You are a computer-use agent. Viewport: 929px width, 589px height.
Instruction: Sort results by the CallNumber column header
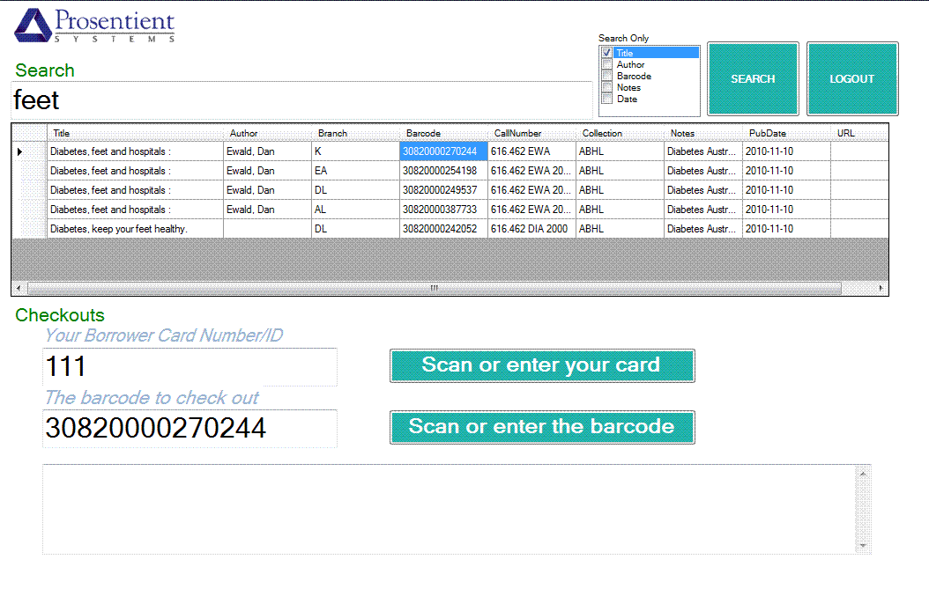tap(531, 133)
